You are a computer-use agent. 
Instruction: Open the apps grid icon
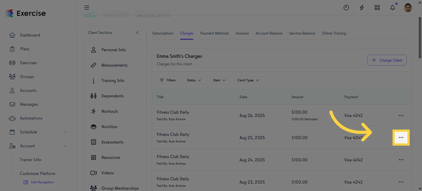tap(377, 8)
